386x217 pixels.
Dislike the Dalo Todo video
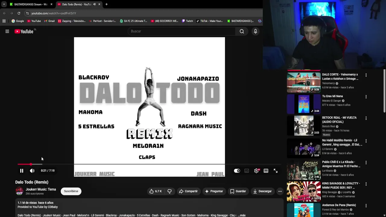click(x=169, y=191)
